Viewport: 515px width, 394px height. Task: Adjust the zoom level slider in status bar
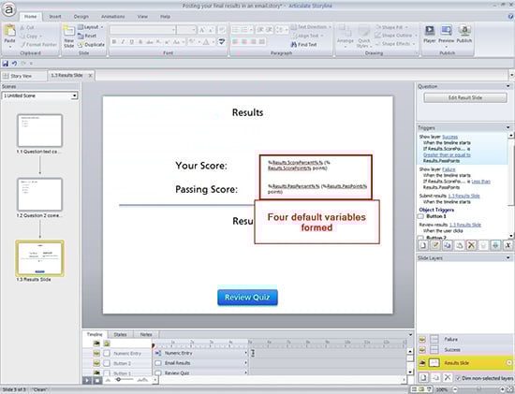coord(478,389)
